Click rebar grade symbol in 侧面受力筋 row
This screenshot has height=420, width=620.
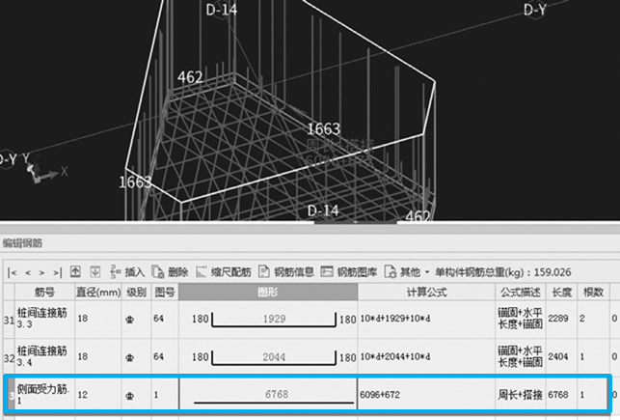click(x=130, y=396)
